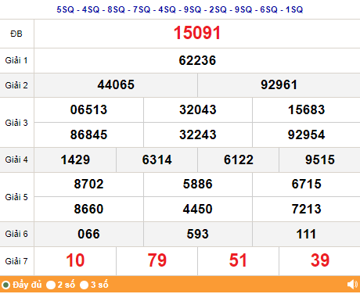The width and height of the screenshot is (360, 294).
Task: Click the Giải 6 number 593
Action: (198, 234)
